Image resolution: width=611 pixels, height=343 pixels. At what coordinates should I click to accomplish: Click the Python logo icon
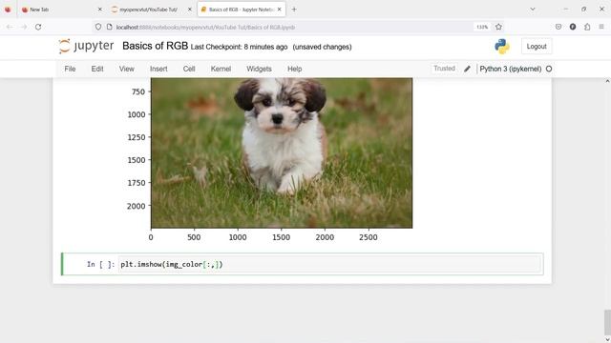(x=502, y=47)
